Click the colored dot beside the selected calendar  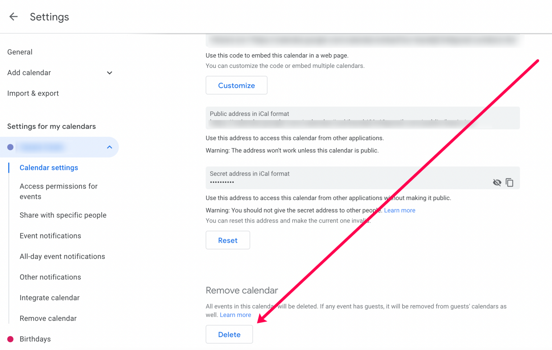point(10,147)
